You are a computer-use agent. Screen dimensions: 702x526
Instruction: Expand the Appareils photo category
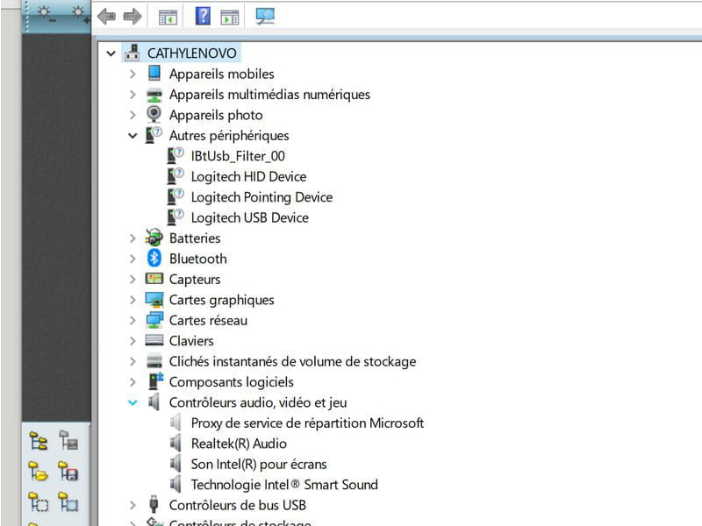(133, 115)
